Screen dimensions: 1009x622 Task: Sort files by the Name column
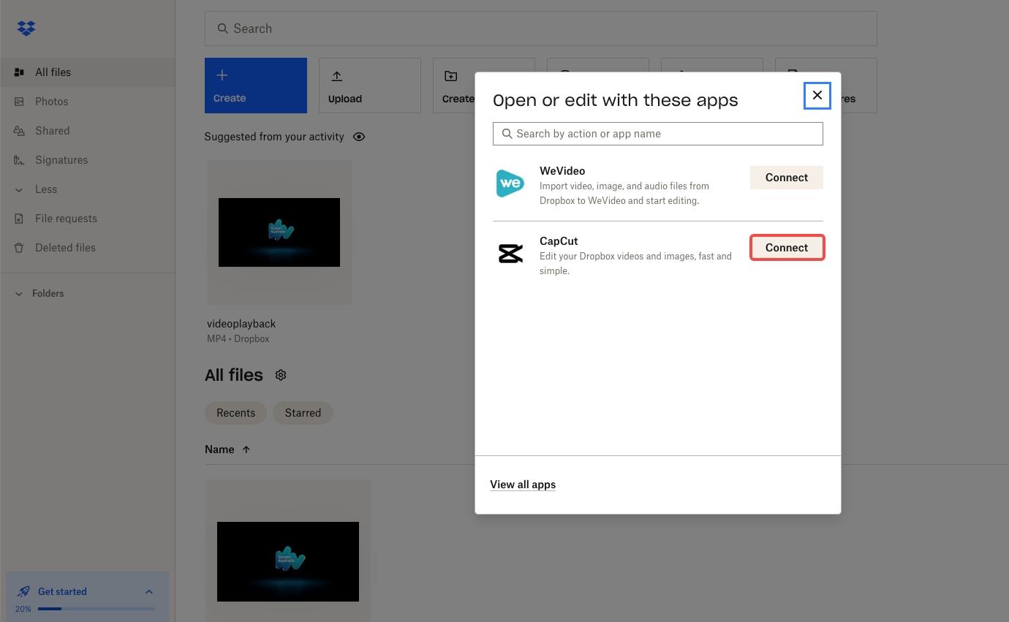click(x=227, y=450)
